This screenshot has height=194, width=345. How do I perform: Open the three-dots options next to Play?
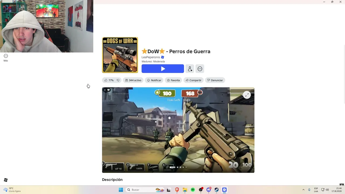click(x=200, y=69)
